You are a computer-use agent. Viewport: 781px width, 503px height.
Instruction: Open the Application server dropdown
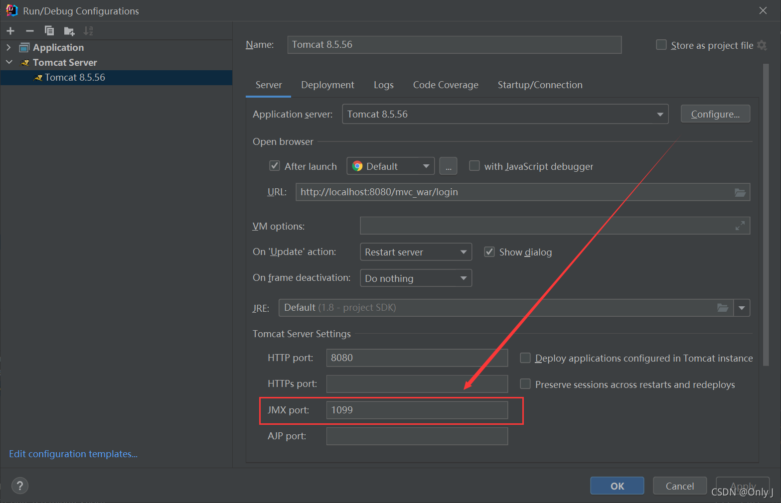click(x=505, y=114)
